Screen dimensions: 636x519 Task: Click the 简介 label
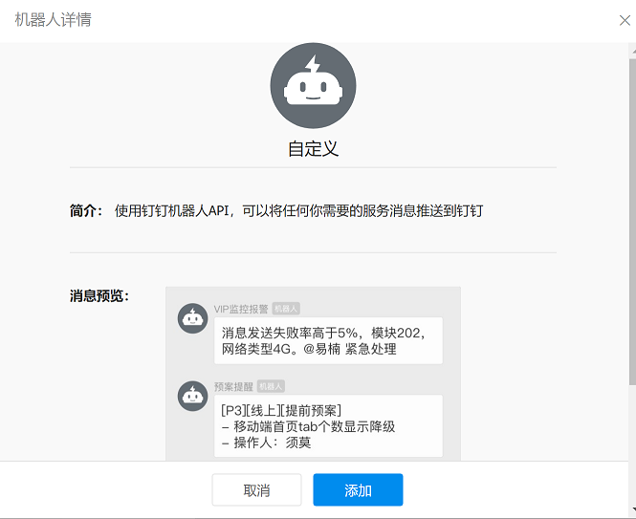click(x=86, y=211)
